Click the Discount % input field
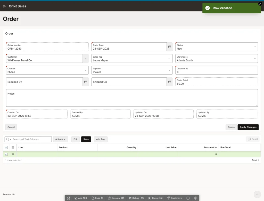This screenshot has width=264, height=201. (x=217, y=70)
